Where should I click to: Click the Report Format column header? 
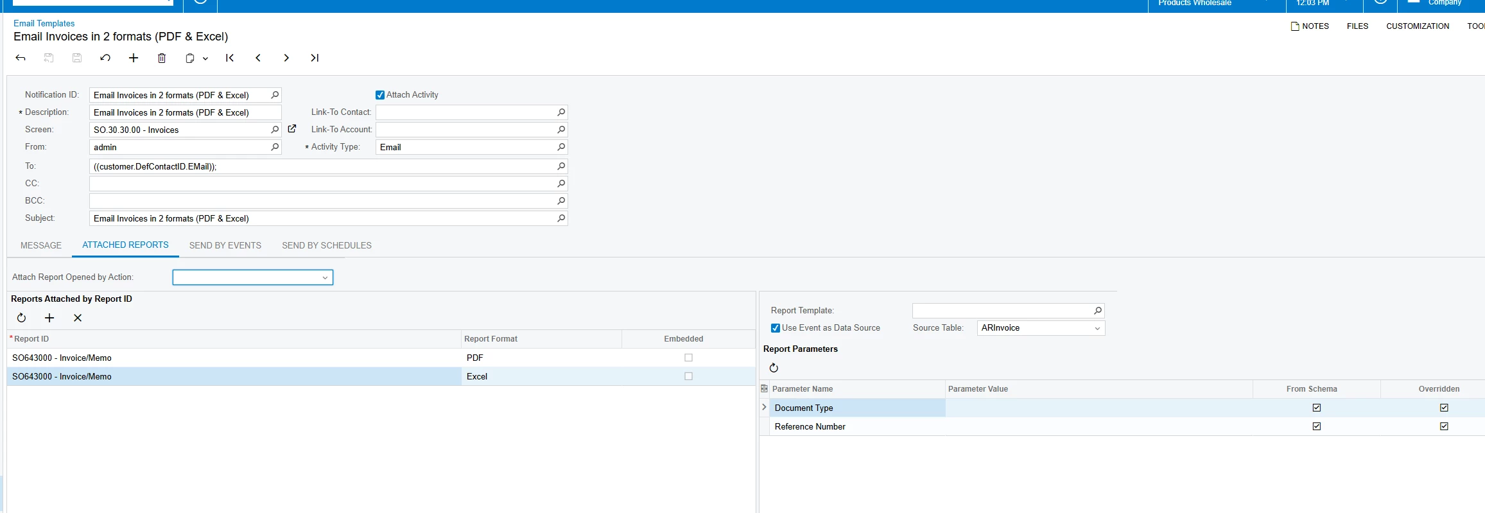[541, 339]
